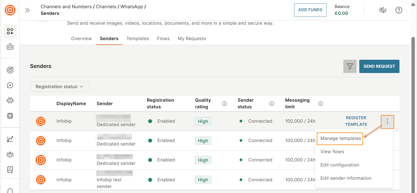
Task: Open the swirl-shaped sidebar icon
Action: click(10, 115)
